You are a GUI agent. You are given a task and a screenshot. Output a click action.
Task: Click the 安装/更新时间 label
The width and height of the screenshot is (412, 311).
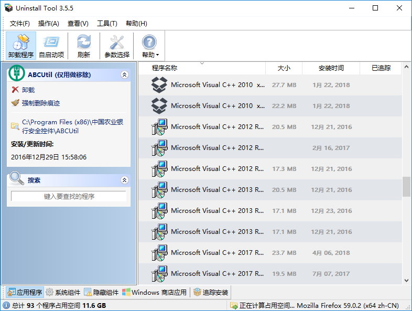[x=32, y=144]
